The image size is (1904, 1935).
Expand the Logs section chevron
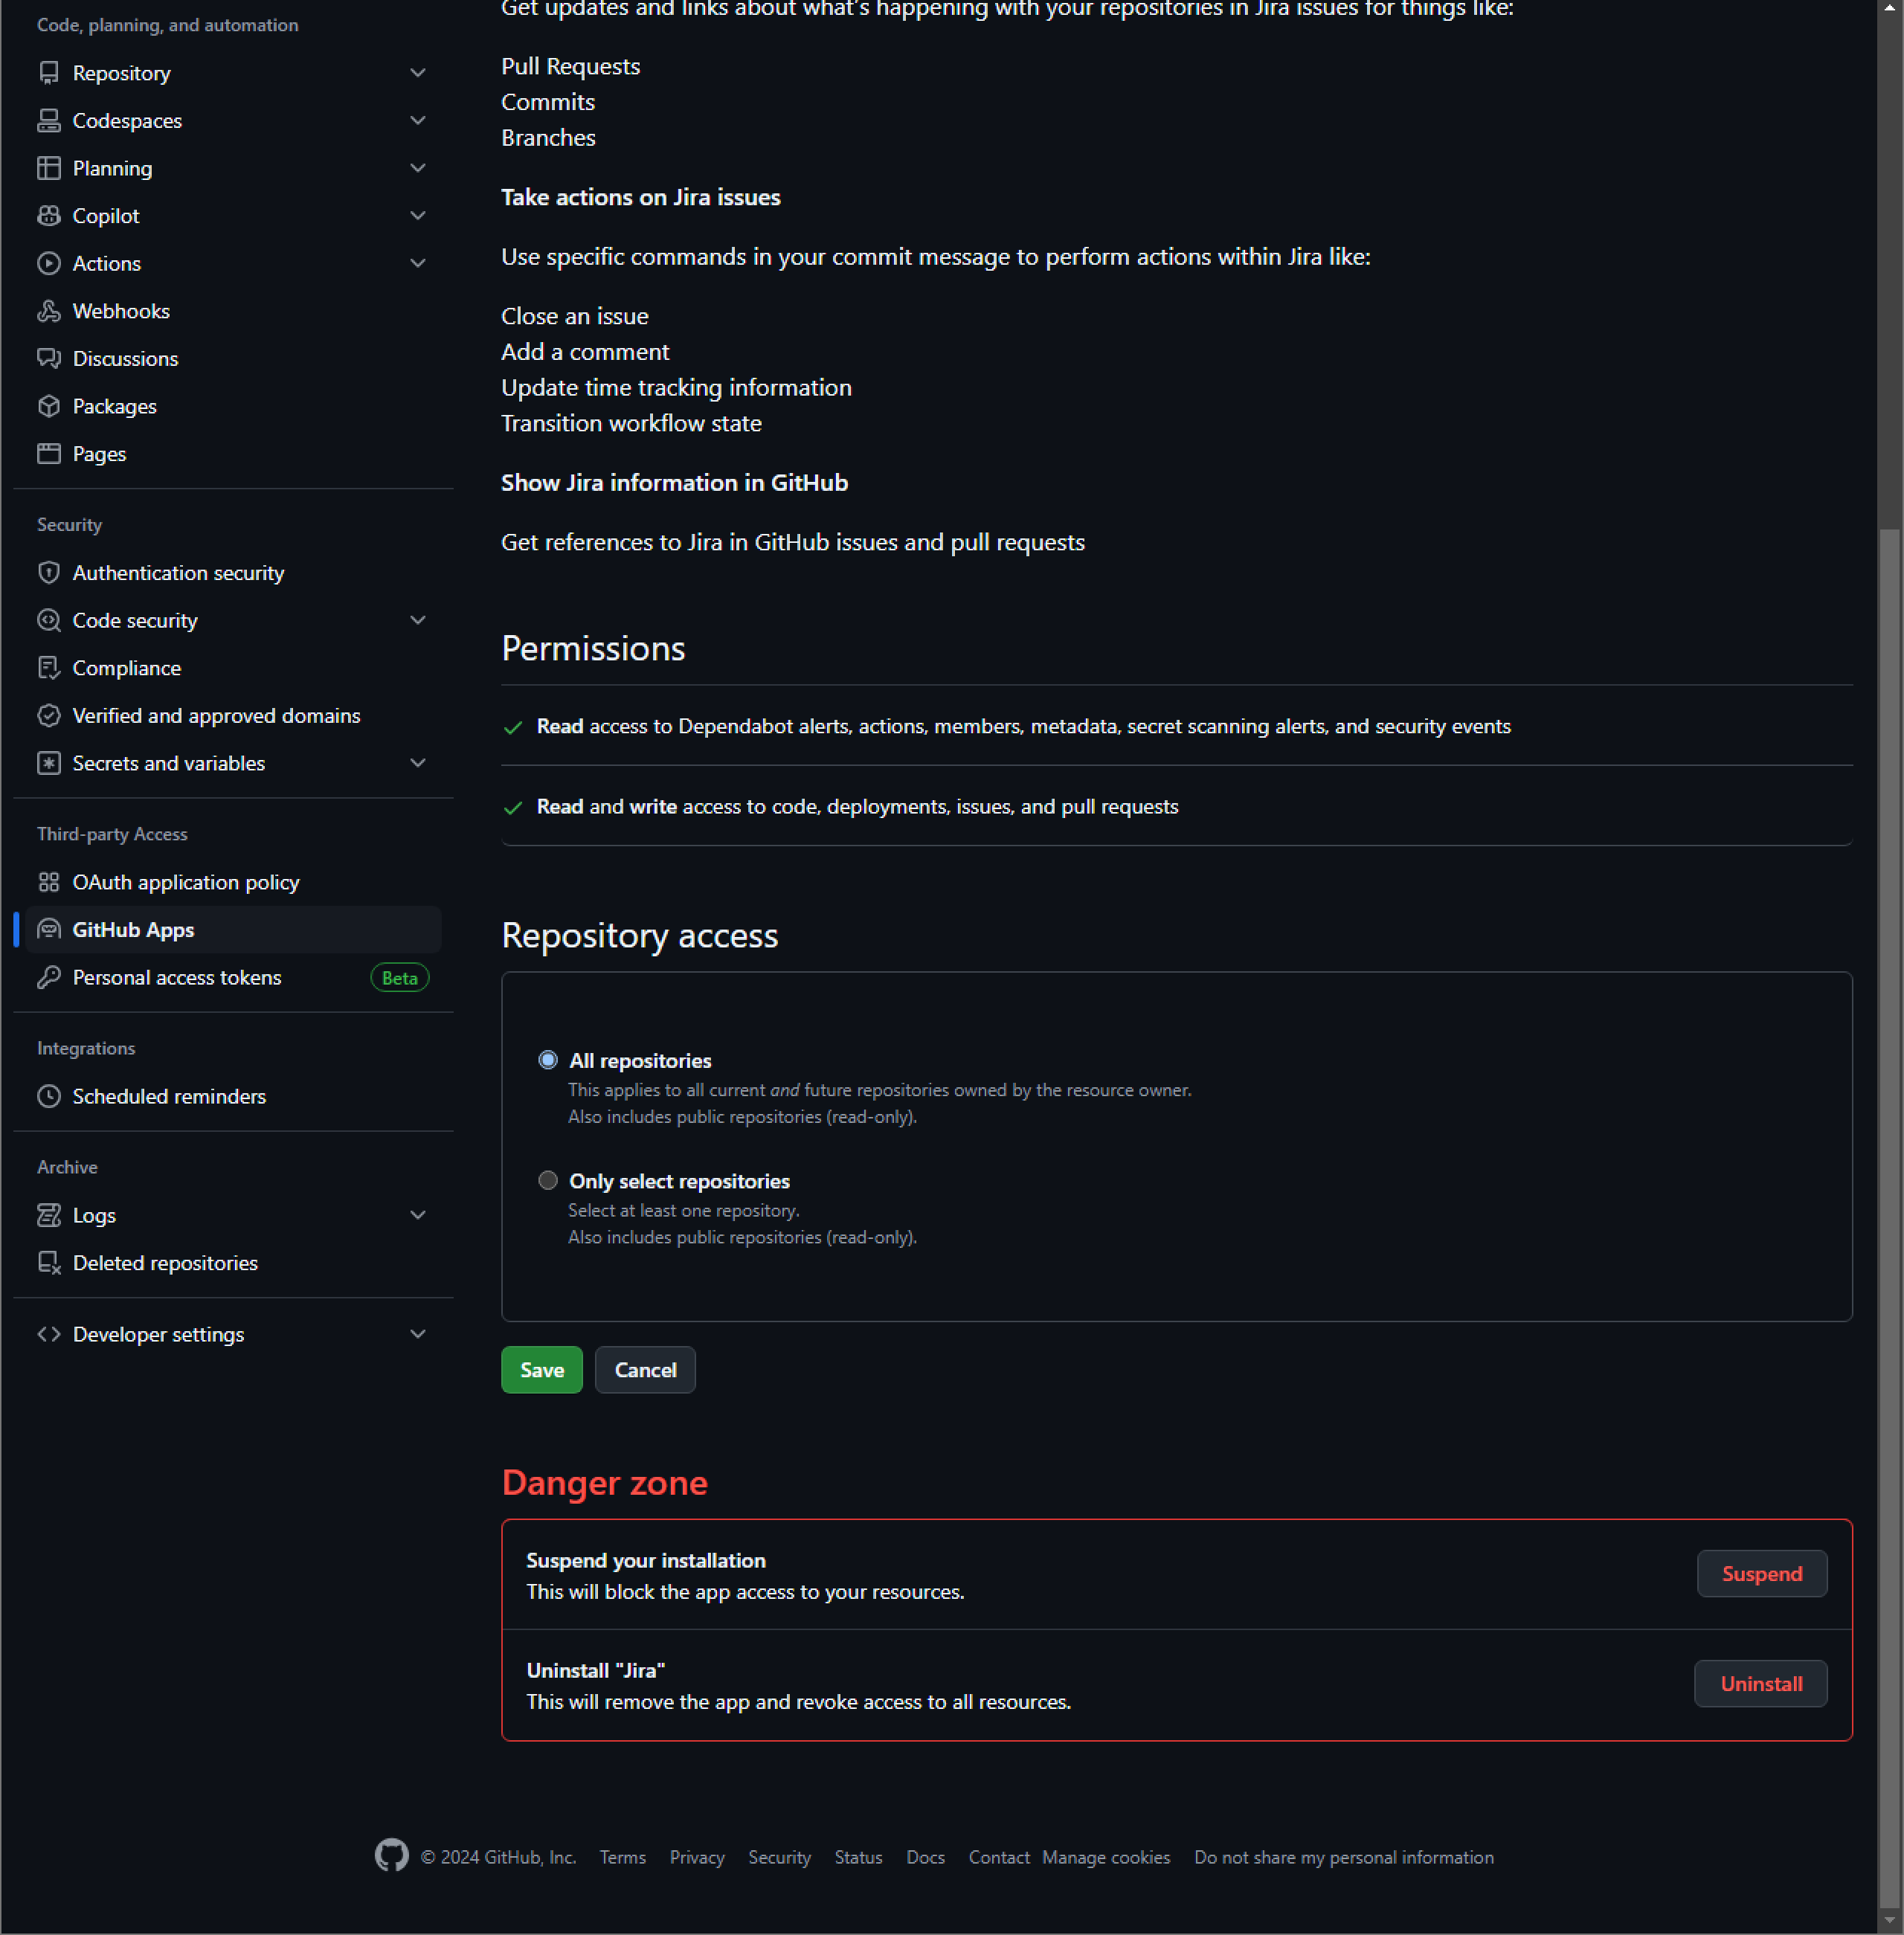click(418, 1215)
